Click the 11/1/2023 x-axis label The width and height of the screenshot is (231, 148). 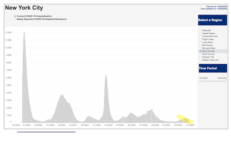click(x=190, y=125)
